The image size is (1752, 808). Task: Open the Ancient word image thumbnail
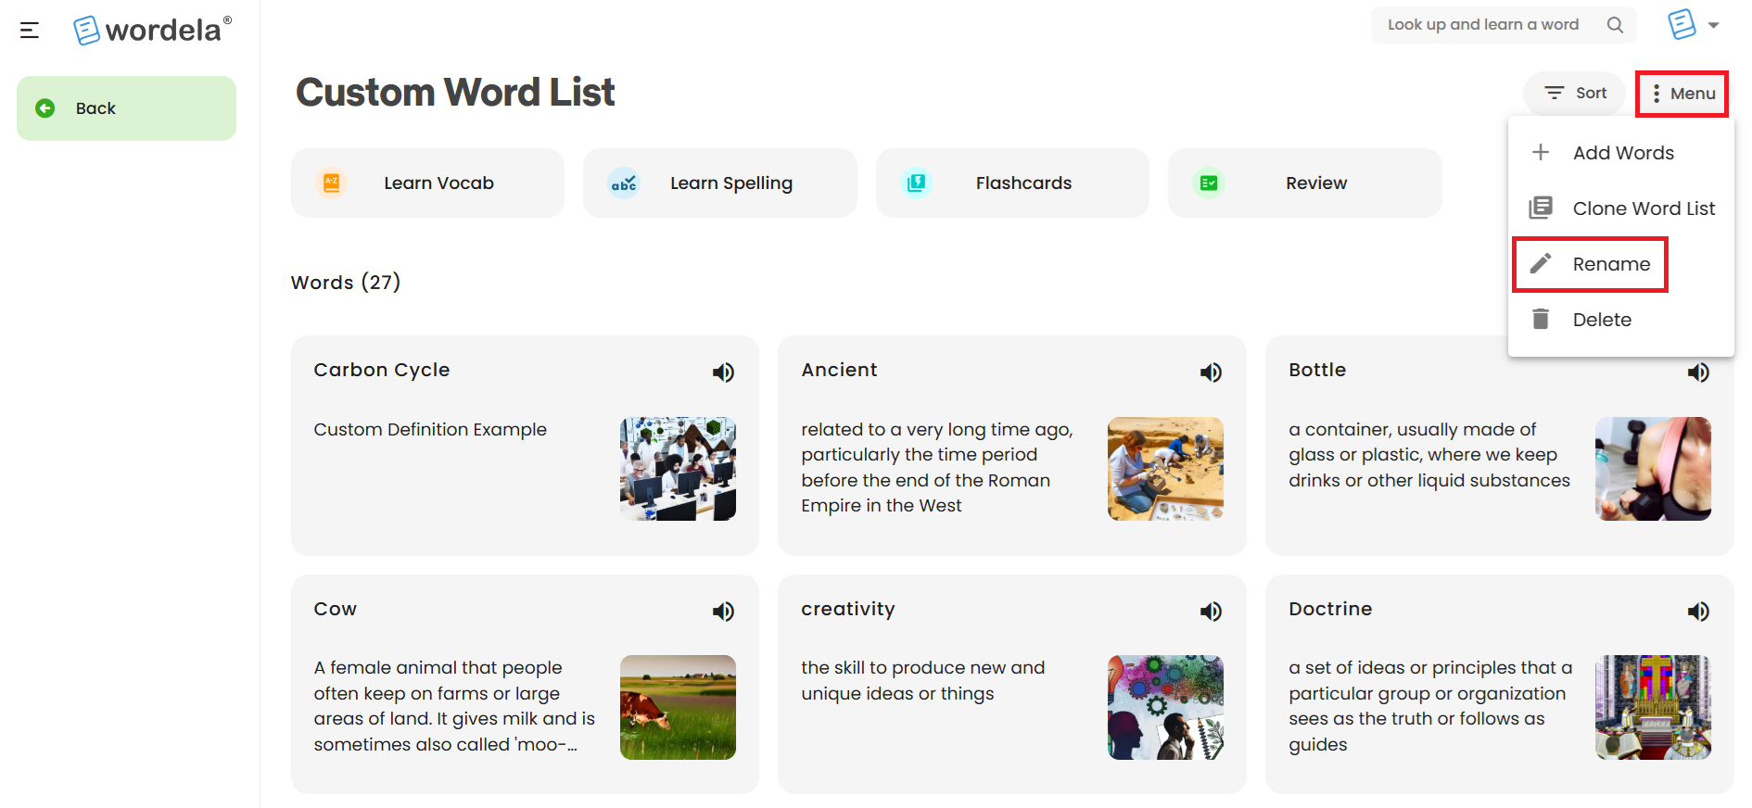click(x=1165, y=469)
